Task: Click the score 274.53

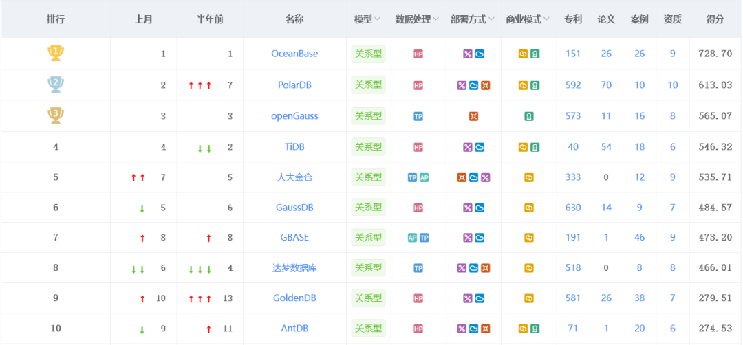Action: (x=715, y=328)
